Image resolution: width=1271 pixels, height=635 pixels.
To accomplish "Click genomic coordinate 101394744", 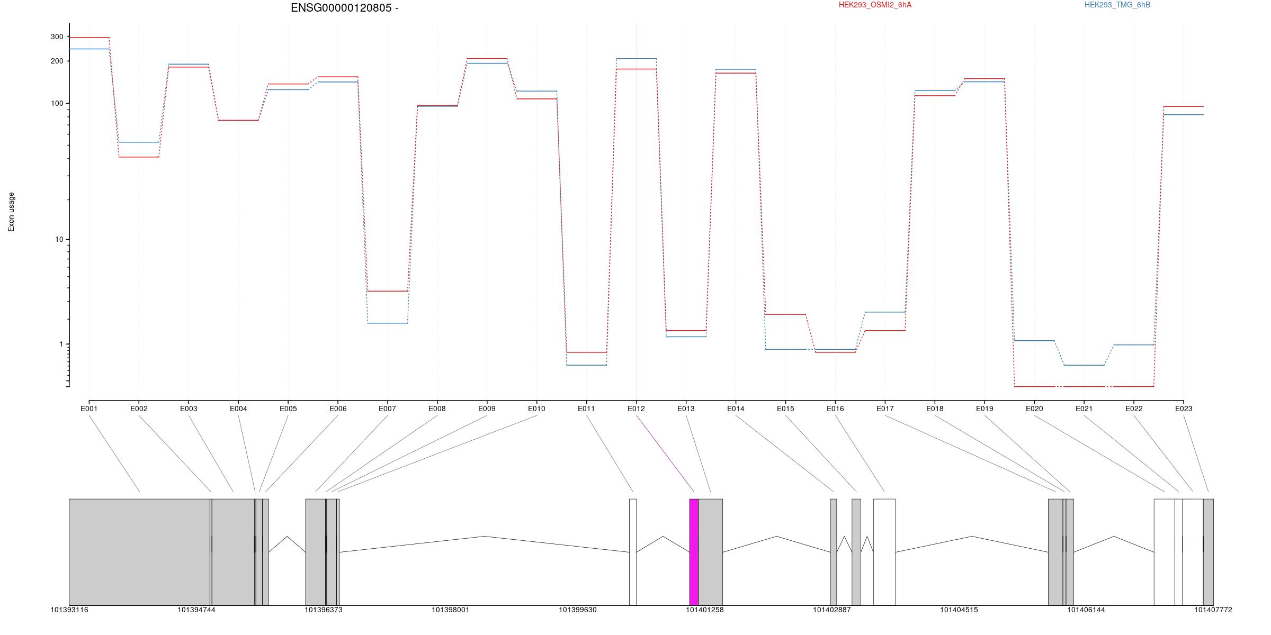I will [x=196, y=610].
